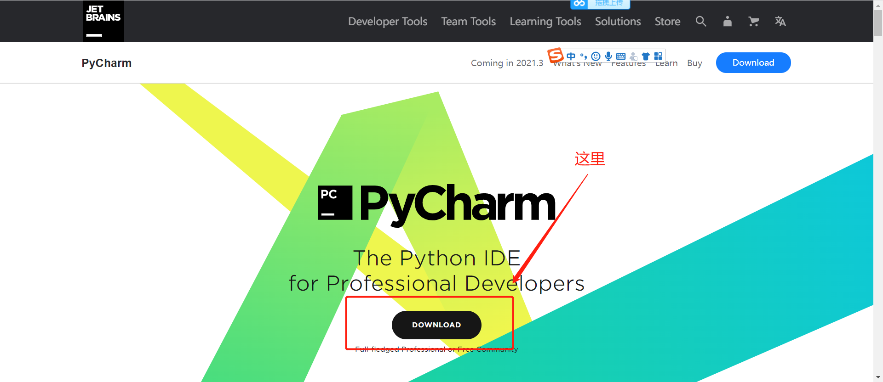Open the Sogou skin shirt icon
Screen dimensions: 883x382
646,56
